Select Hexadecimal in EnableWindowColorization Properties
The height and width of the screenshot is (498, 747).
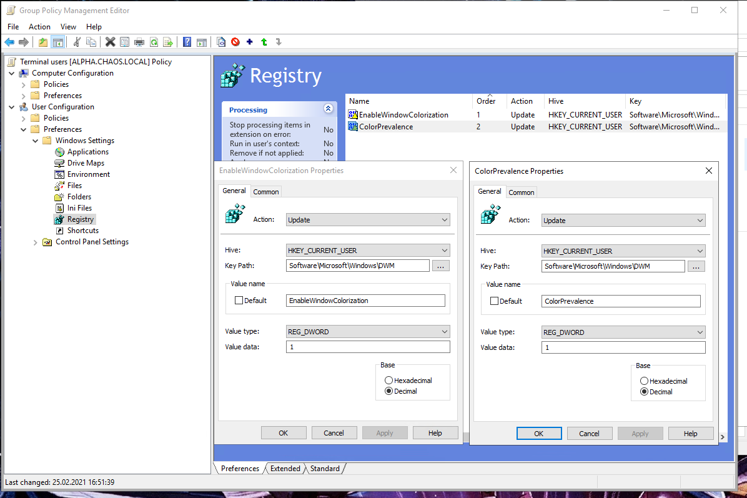[388, 381]
